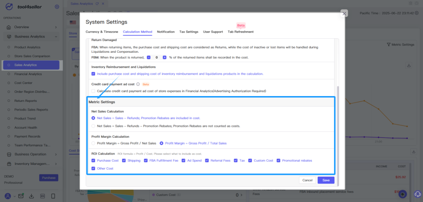Enable credit card payment ad cost checkbox

(x=93, y=91)
